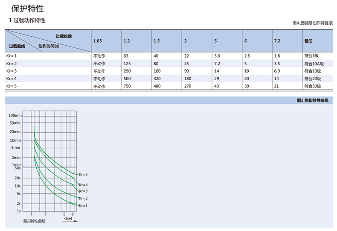Select the 备注 column header
The height and width of the screenshot is (231, 337).
click(x=308, y=41)
